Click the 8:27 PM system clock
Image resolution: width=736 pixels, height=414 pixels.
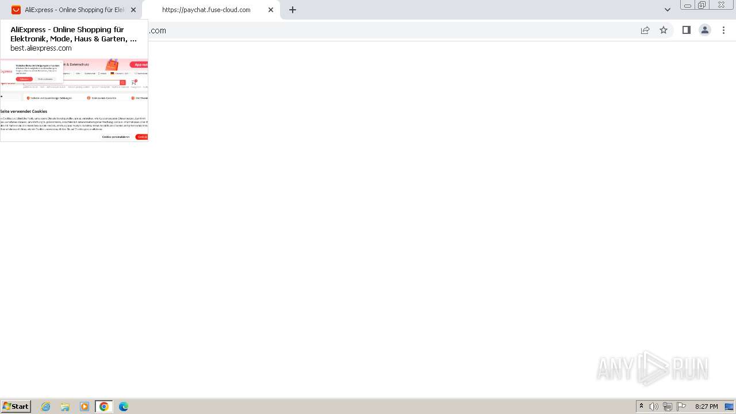coord(706,407)
